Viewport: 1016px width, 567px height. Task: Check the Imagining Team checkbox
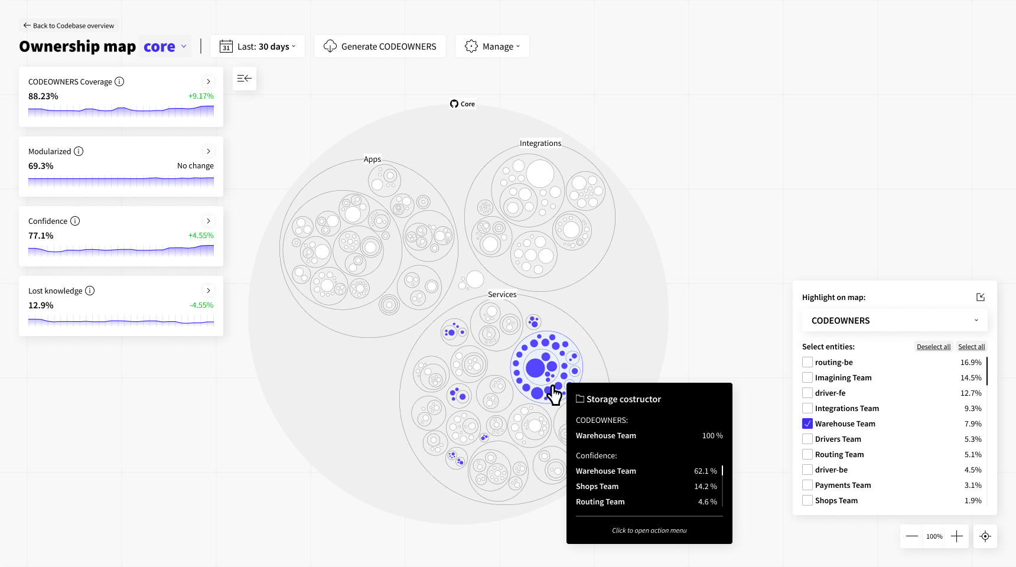[x=807, y=377]
